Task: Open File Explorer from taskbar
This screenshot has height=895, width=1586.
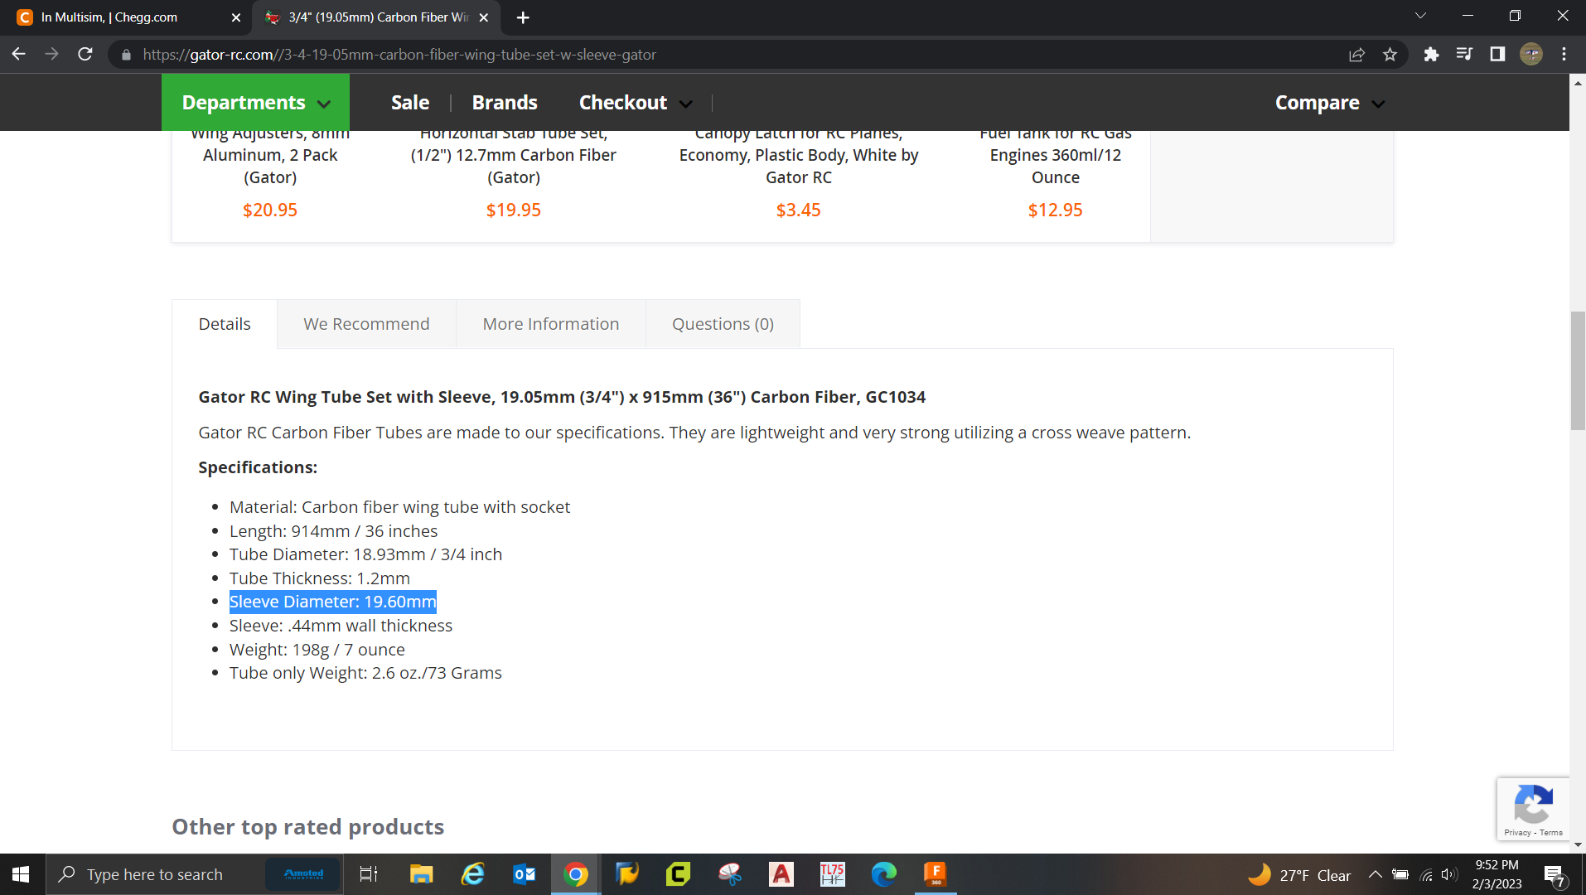Action: 421,874
